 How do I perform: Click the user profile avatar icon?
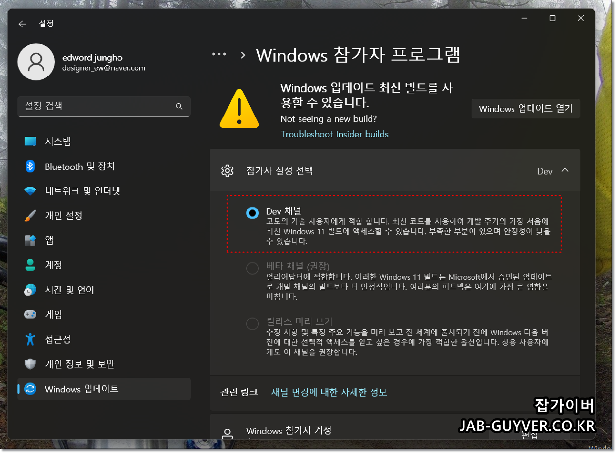tap(36, 62)
